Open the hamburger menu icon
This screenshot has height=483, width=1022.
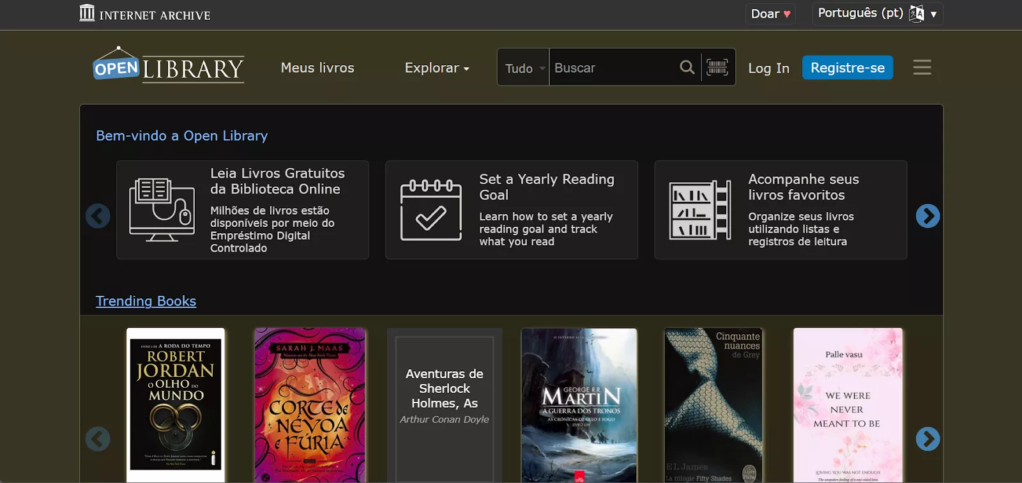922,67
